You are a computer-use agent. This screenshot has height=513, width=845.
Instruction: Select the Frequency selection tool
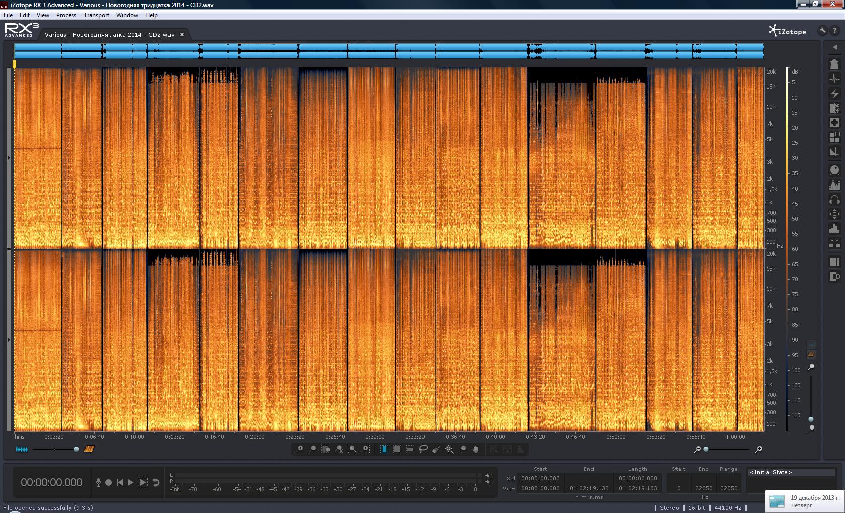click(410, 449)
